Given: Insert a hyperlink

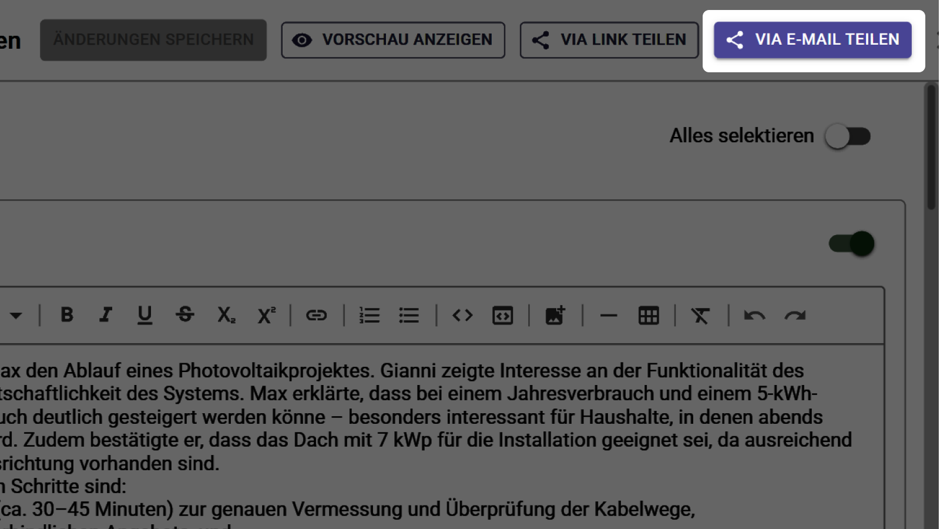Looking at the screenshot, I should click(x=316, y=316).
